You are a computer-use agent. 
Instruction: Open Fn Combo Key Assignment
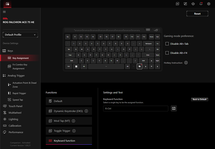click(20, 66)
